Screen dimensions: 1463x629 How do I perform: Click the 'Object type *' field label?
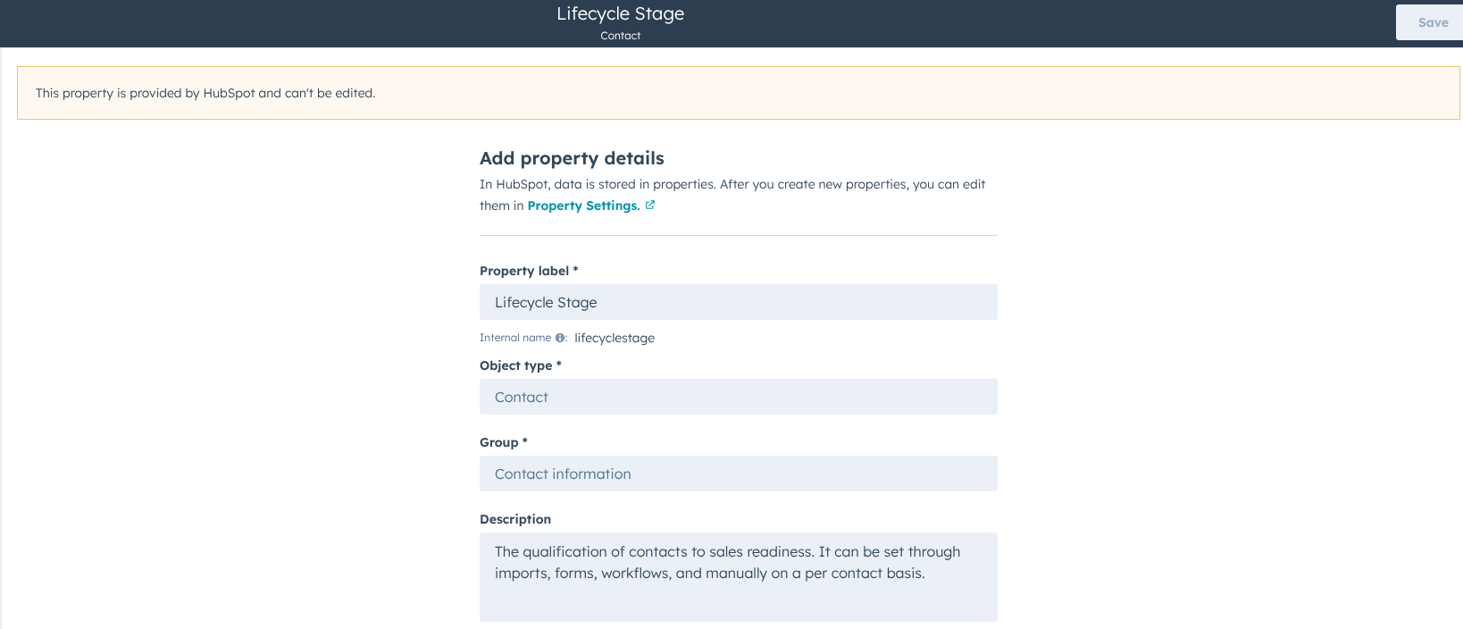pos(520,365)
